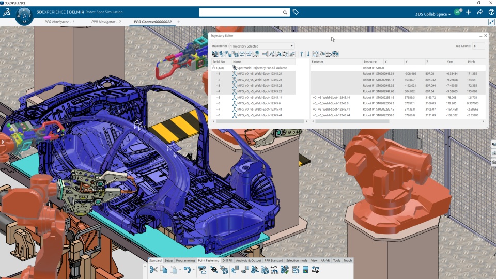The image size is (496, 279).
Task: Open the Touch tab
Action: point(348,260)
